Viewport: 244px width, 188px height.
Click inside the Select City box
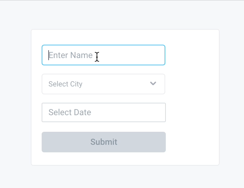point(103,84)
